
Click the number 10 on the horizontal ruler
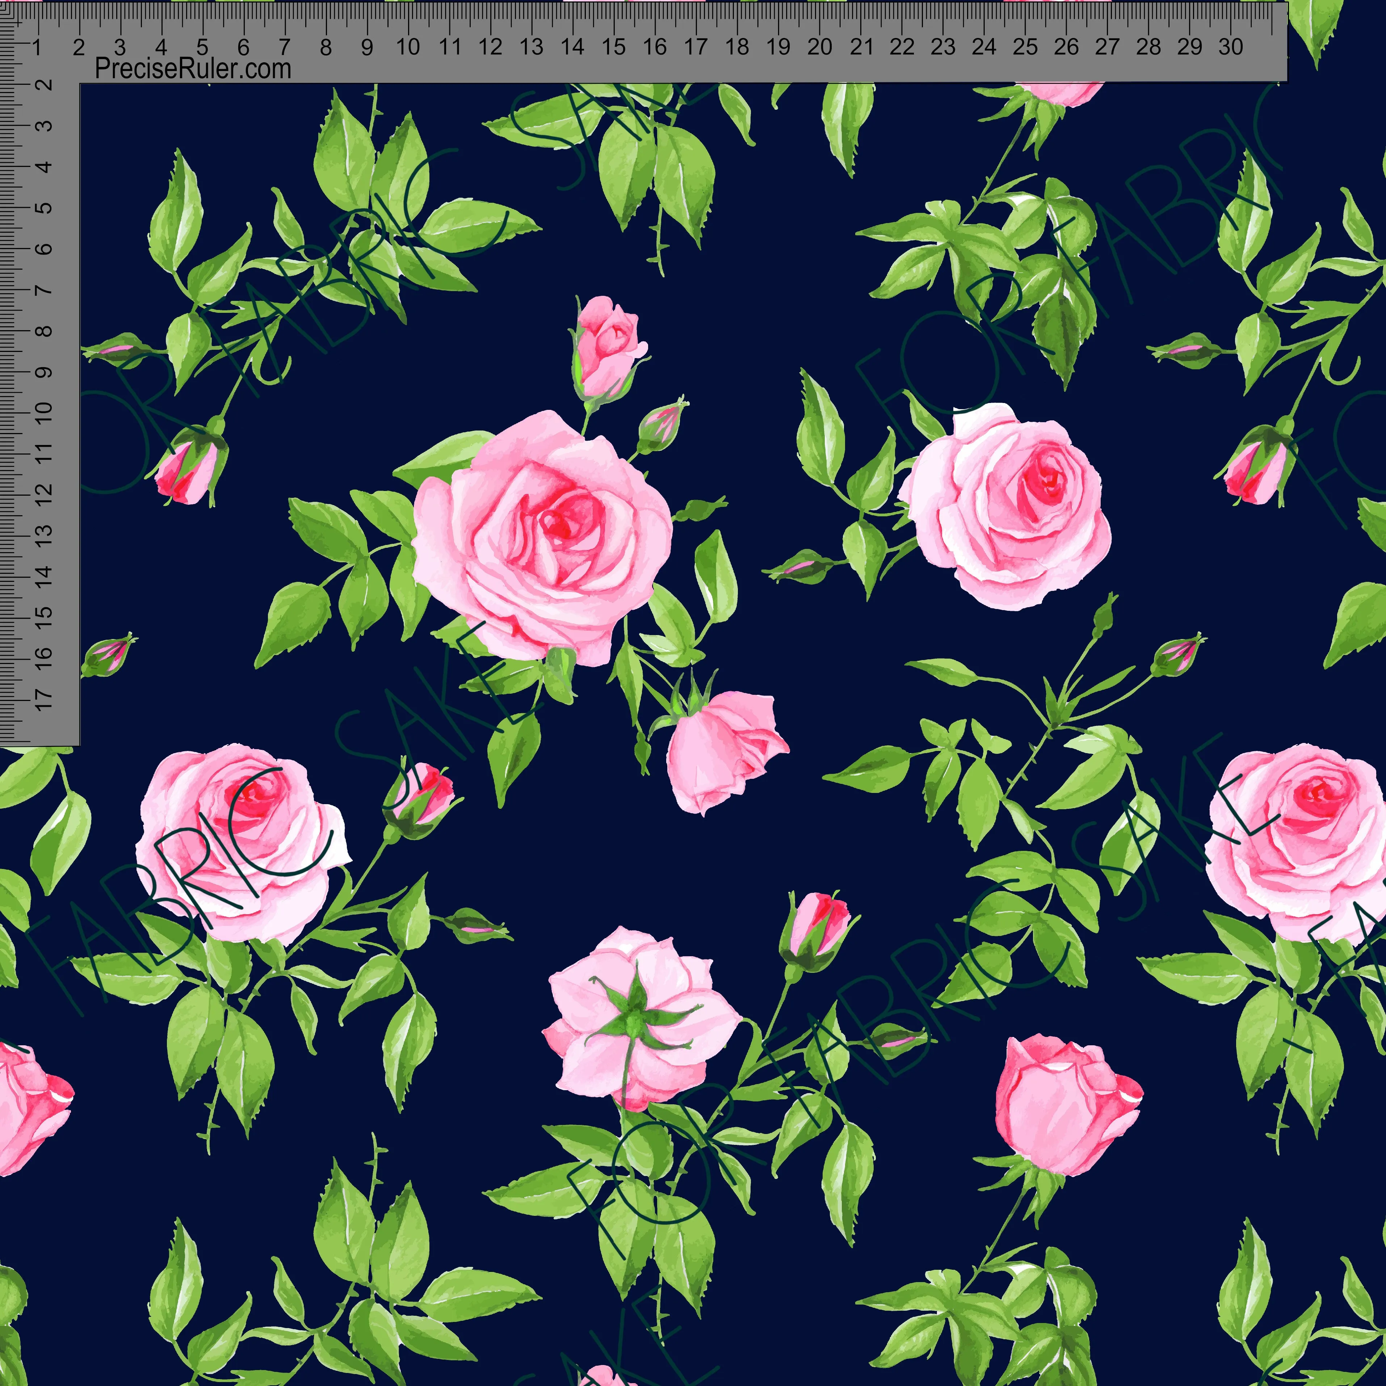click(x=407, y=47)
